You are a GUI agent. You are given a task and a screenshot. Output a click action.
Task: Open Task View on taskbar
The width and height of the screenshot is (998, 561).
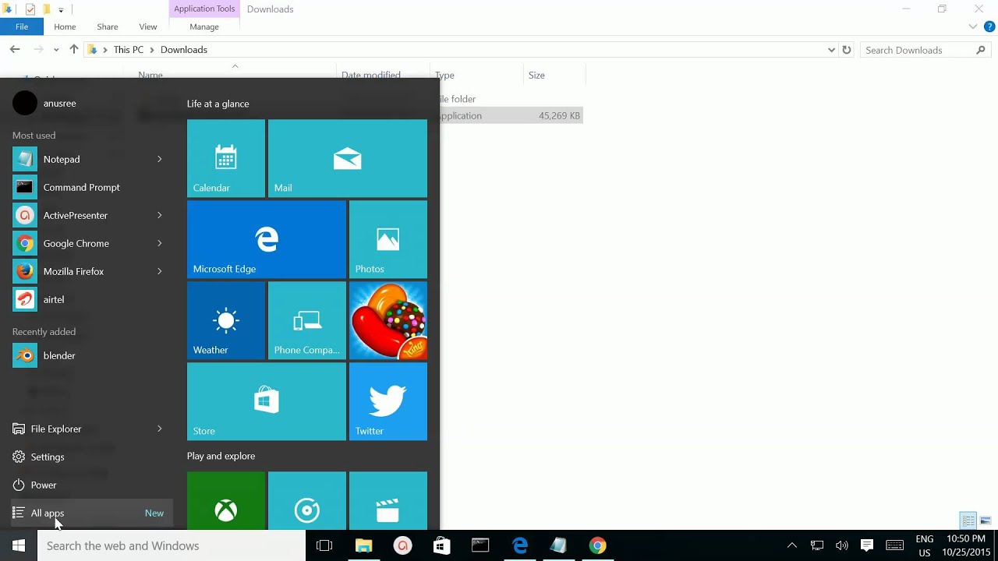pos(324,545)
